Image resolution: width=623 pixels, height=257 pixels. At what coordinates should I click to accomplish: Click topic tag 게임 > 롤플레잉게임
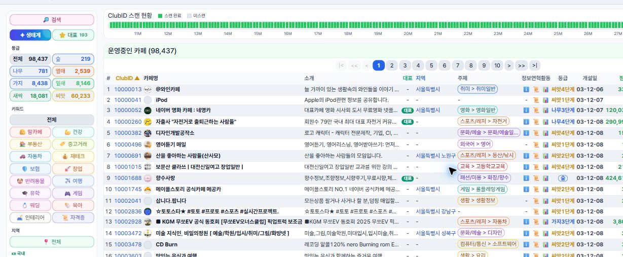point(482,189)
